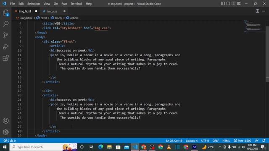Open the Run menu
Screen dimensions: 269x151
pos(64,4)
